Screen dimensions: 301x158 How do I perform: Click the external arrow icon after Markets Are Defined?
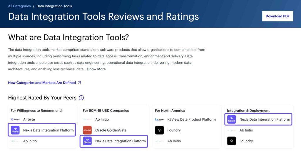[x=79, y=82]
